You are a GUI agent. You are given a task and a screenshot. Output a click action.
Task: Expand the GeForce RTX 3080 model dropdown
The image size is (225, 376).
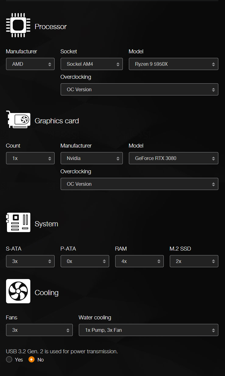pos(173,158)
